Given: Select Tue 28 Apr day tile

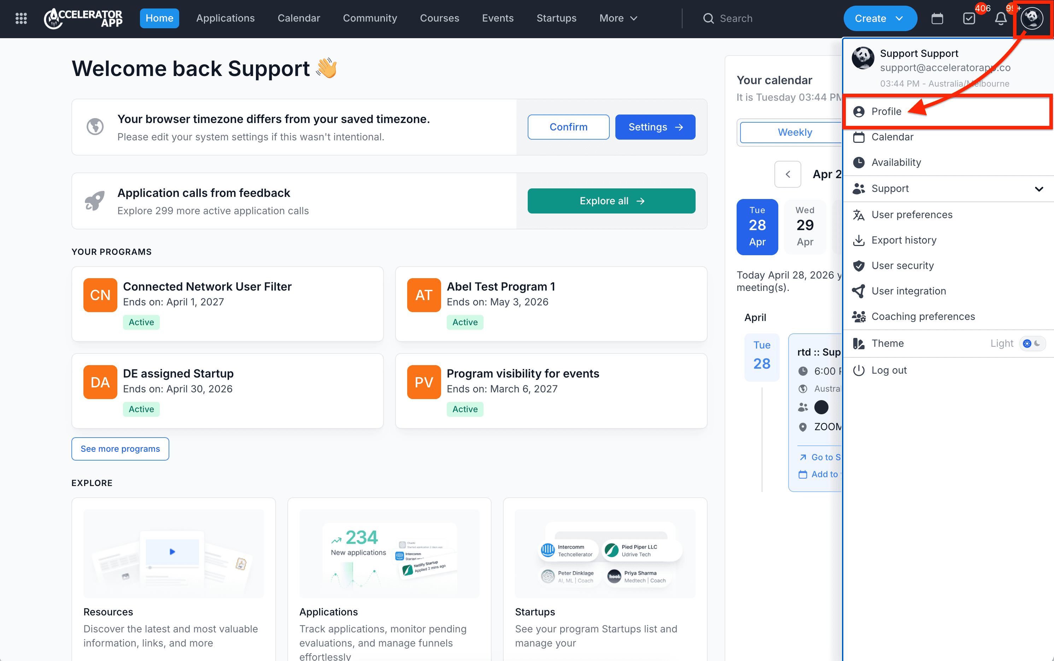Looking at the screenshot, I should [757, 227].
